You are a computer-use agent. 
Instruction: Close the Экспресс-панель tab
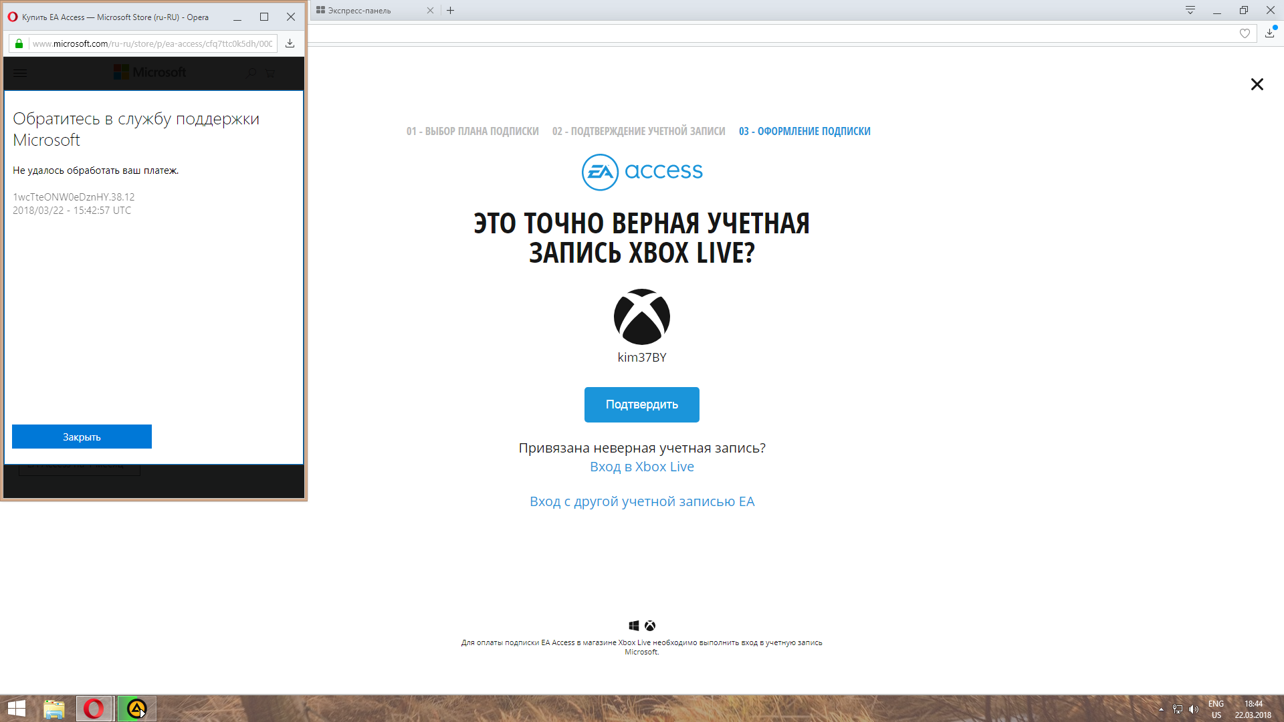click(430, 11)
